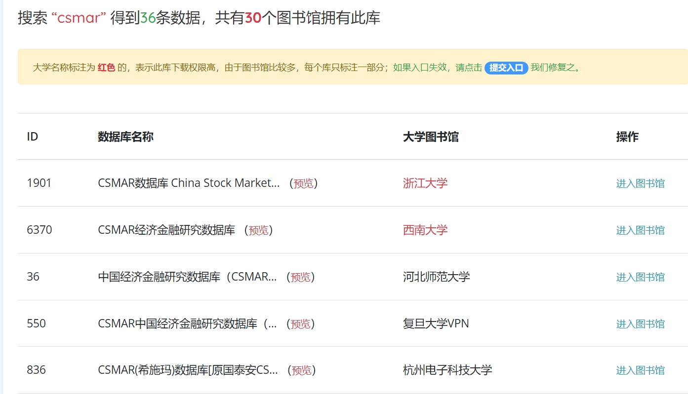Click the blue 提交入口 button
Screen dimensions: 688x394
(x=506, y=68)
